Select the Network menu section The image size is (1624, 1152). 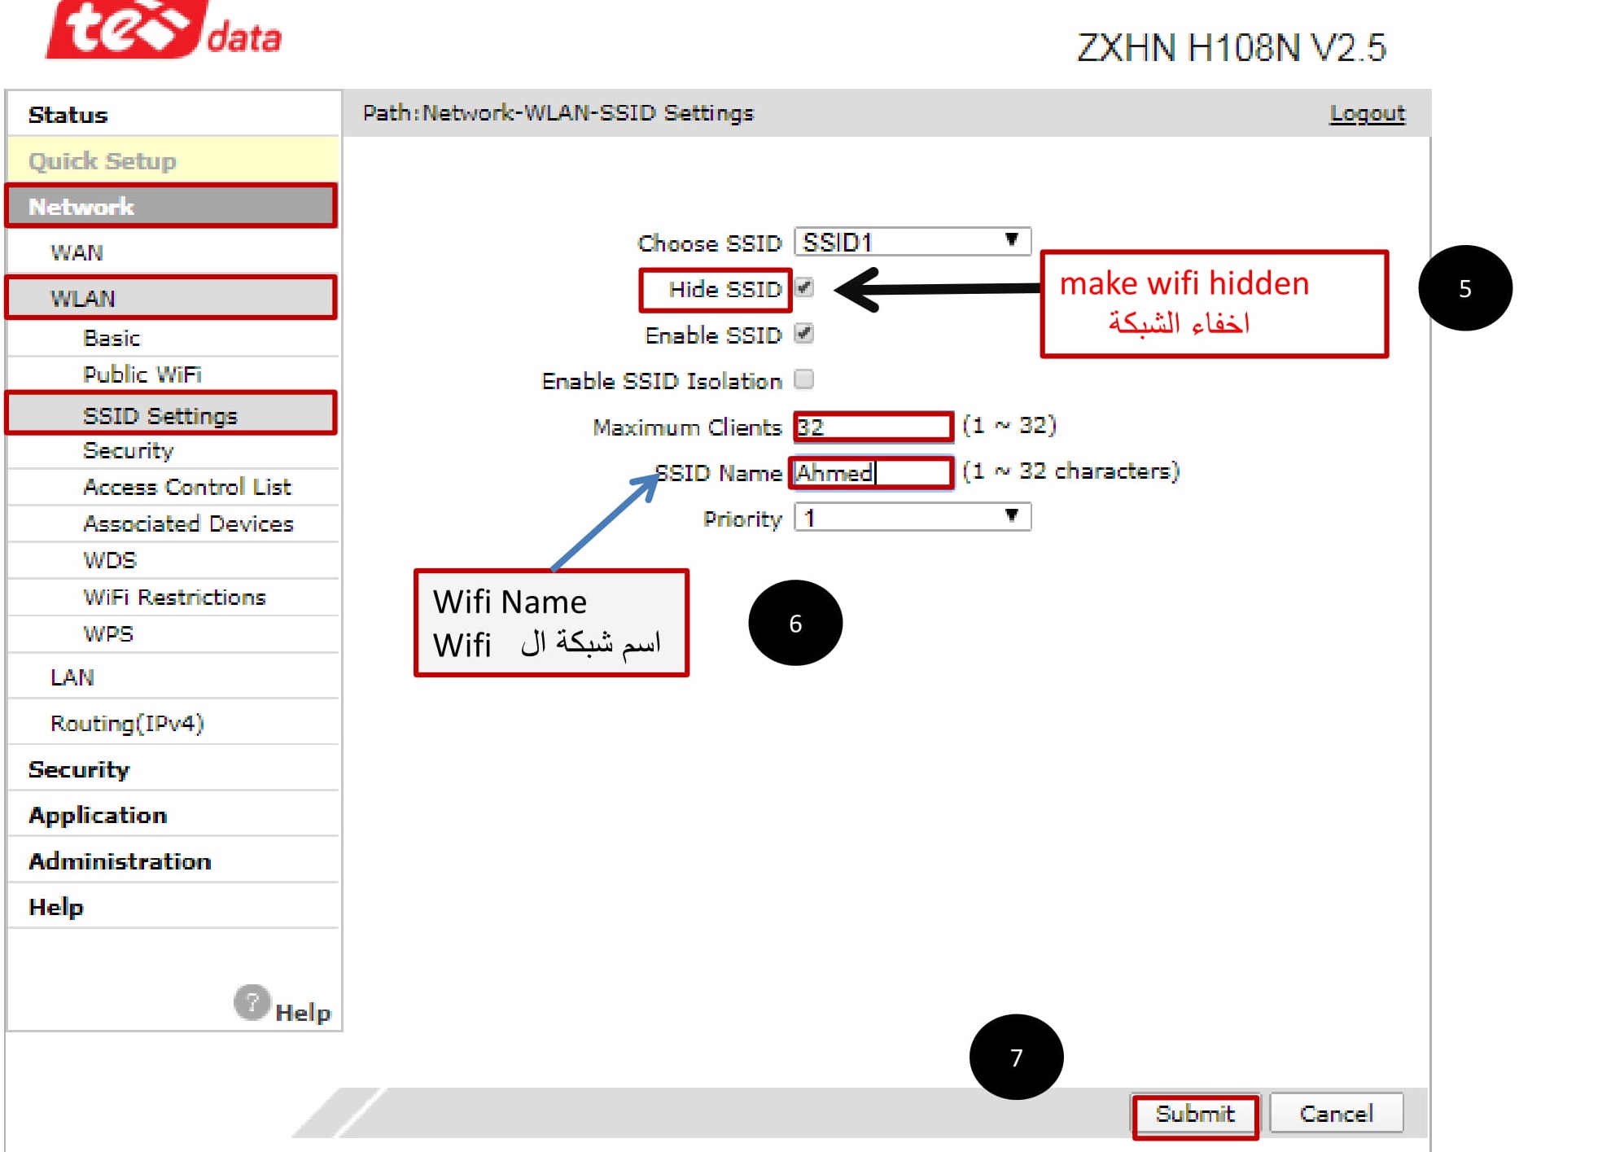tap(171, 206)
